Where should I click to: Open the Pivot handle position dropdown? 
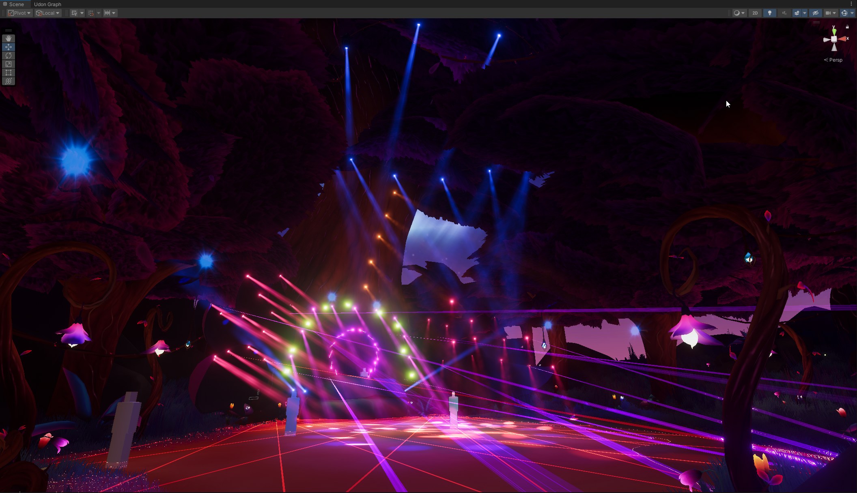tap(19, 13)
